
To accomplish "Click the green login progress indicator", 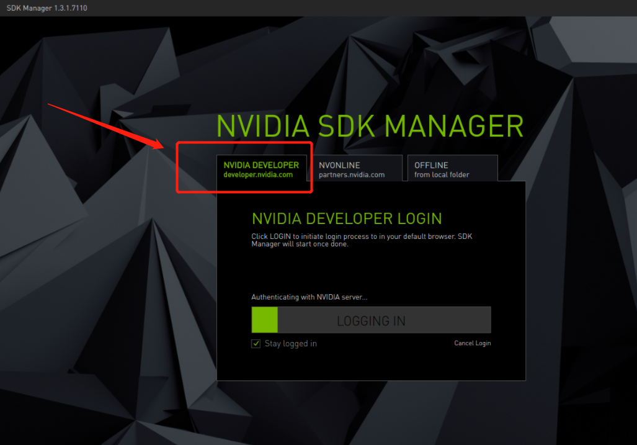I will pyautogui.click(x=264, y=320).
